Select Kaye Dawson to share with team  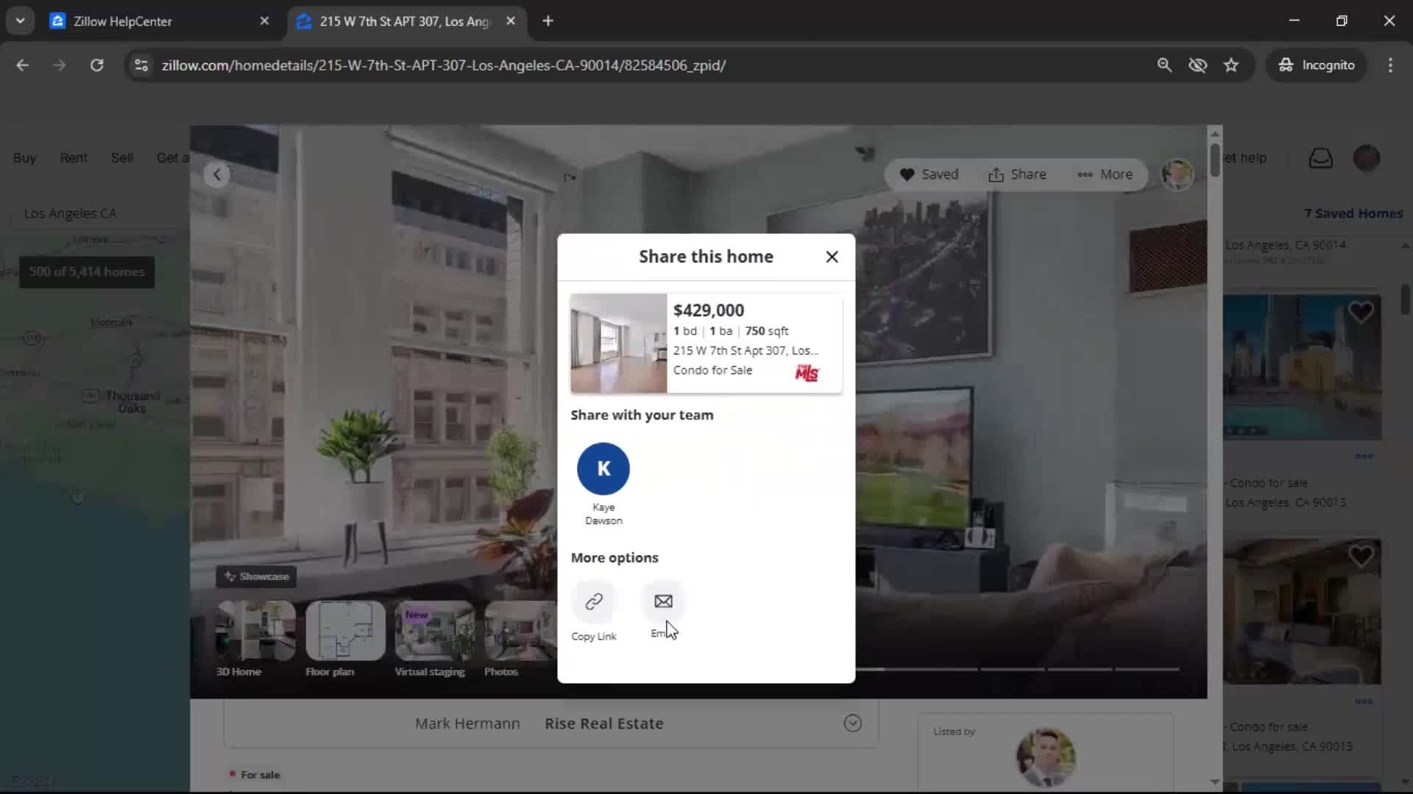[603, 468]
